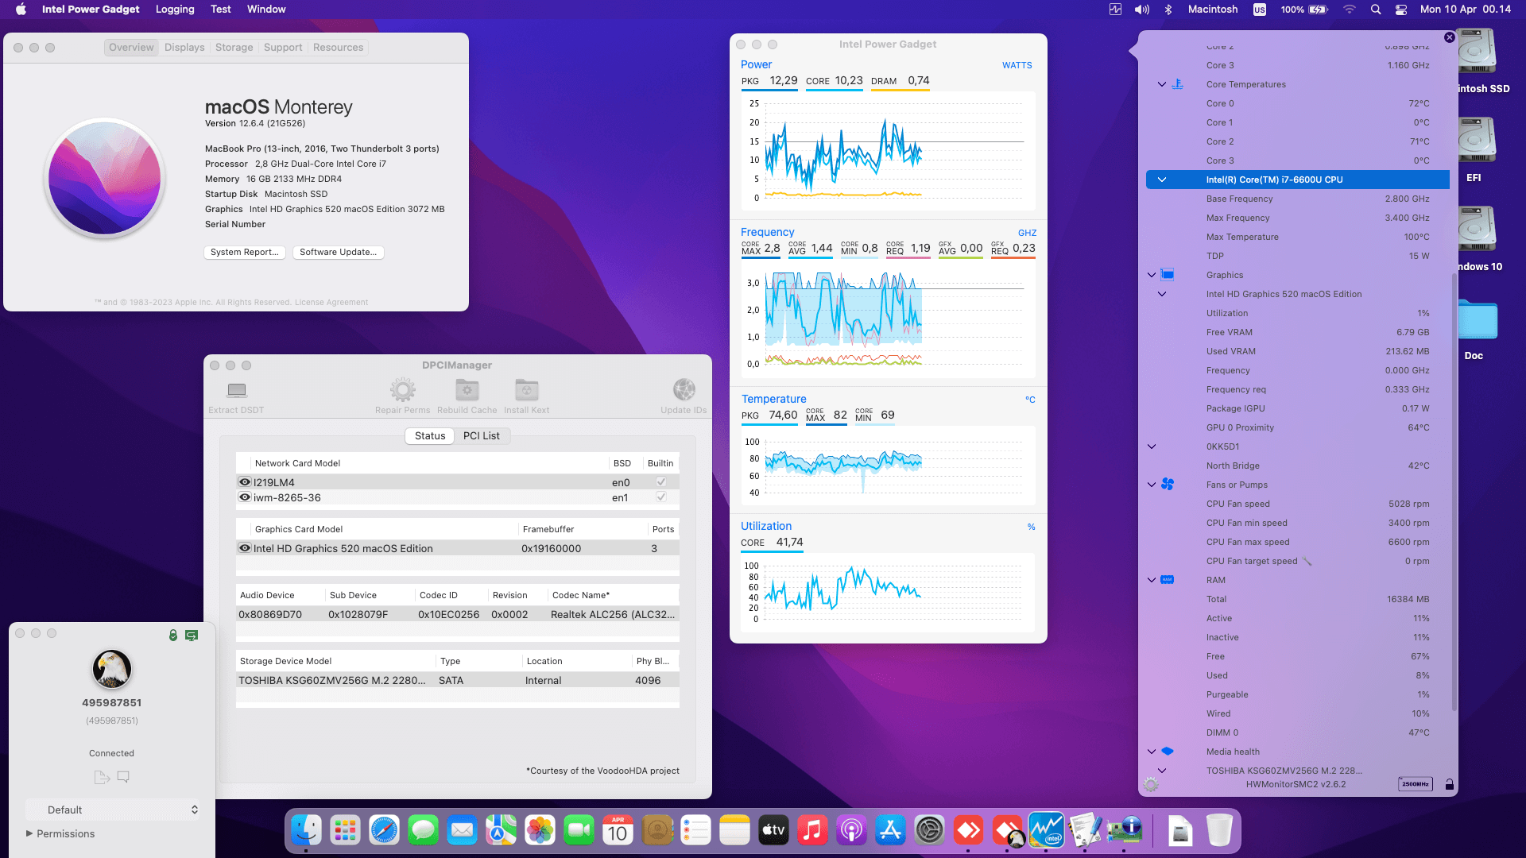Viewport: 1526px width, 858px height.
Task: Click the Install Kext icon
Action: (526, 390)
